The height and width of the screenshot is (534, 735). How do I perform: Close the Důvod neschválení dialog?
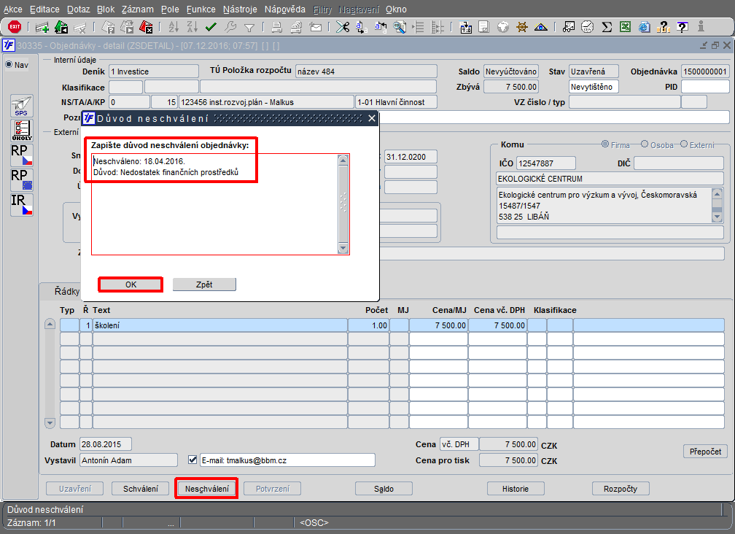tap(372, 118)
